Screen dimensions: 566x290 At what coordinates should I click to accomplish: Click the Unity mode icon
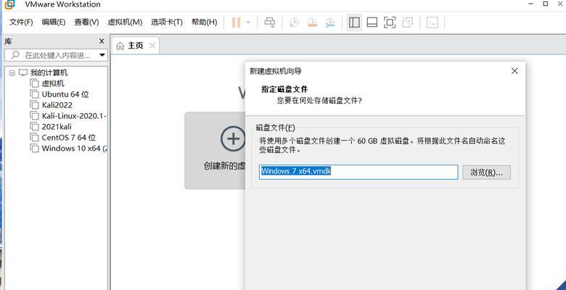(x=408, y=22)
